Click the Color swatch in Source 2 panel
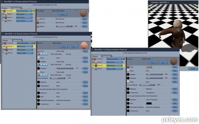199x124 pixels. click(149, 67)
